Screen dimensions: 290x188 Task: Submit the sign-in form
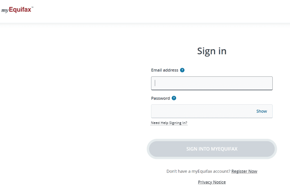point(212,149)
